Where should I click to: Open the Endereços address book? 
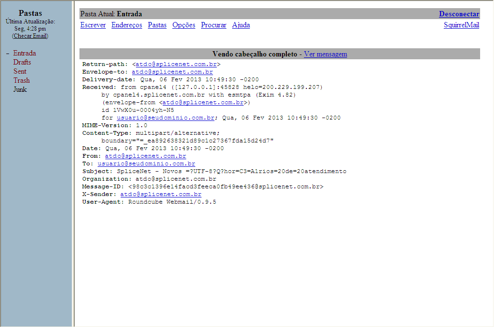[127, 25]
